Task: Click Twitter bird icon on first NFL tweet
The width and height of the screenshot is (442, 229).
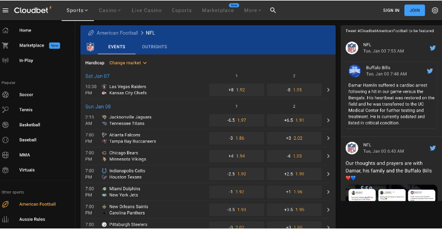Action: [x=432, y=48]
